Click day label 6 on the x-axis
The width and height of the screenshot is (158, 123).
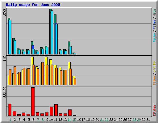click(x=33, y=120)
